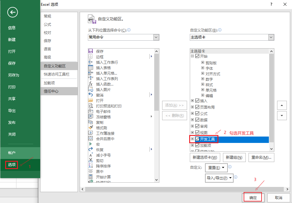Image resolution: width=292 pixels, height=203 pixels.
Task: Toggle the 页面布局 checkbox
Action: click(197, 107)
